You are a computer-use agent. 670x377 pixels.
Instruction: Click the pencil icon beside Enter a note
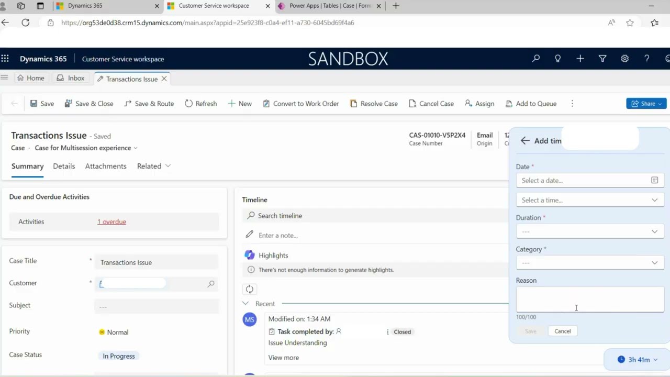tap(250, 235)
